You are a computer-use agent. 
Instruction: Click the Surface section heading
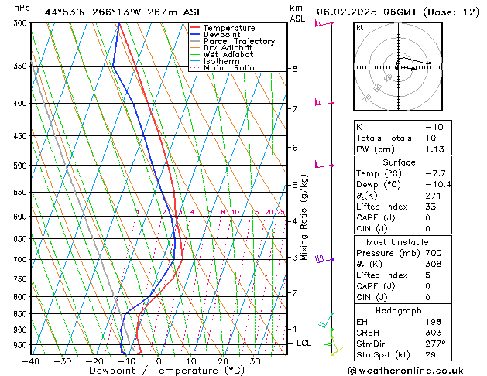(399, 162)
